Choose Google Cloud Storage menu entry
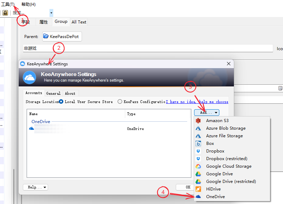The height and width of the screenshot is (204, 283). tap(232, 166)
